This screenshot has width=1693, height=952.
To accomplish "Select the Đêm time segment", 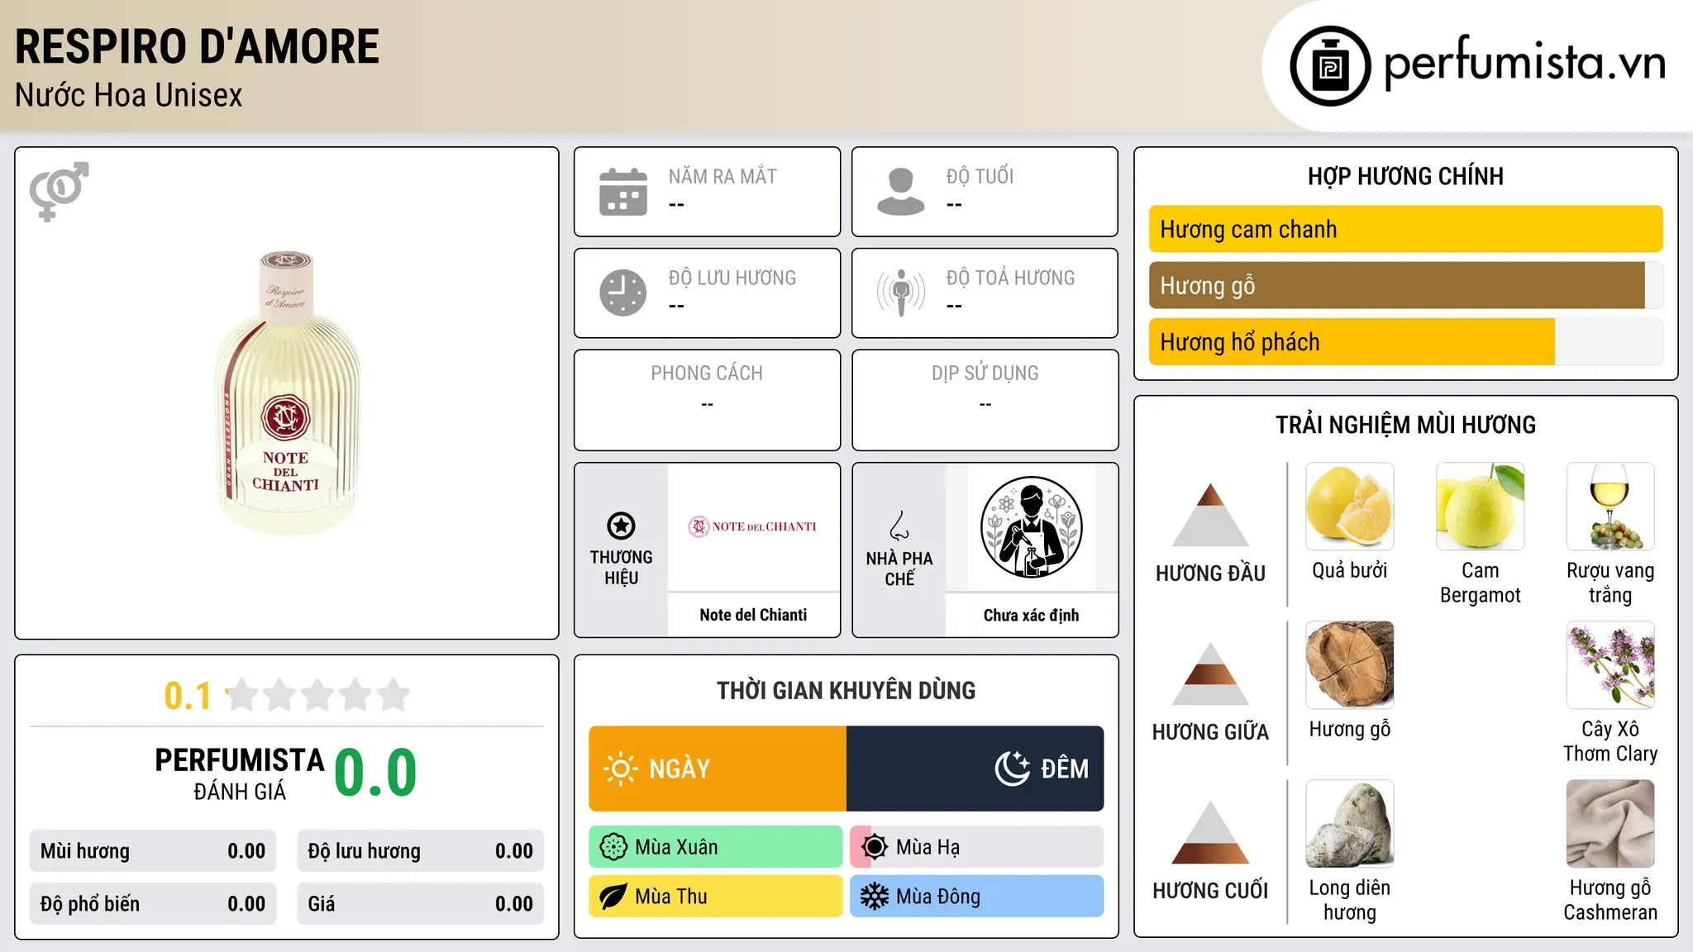I will point(975,769).
